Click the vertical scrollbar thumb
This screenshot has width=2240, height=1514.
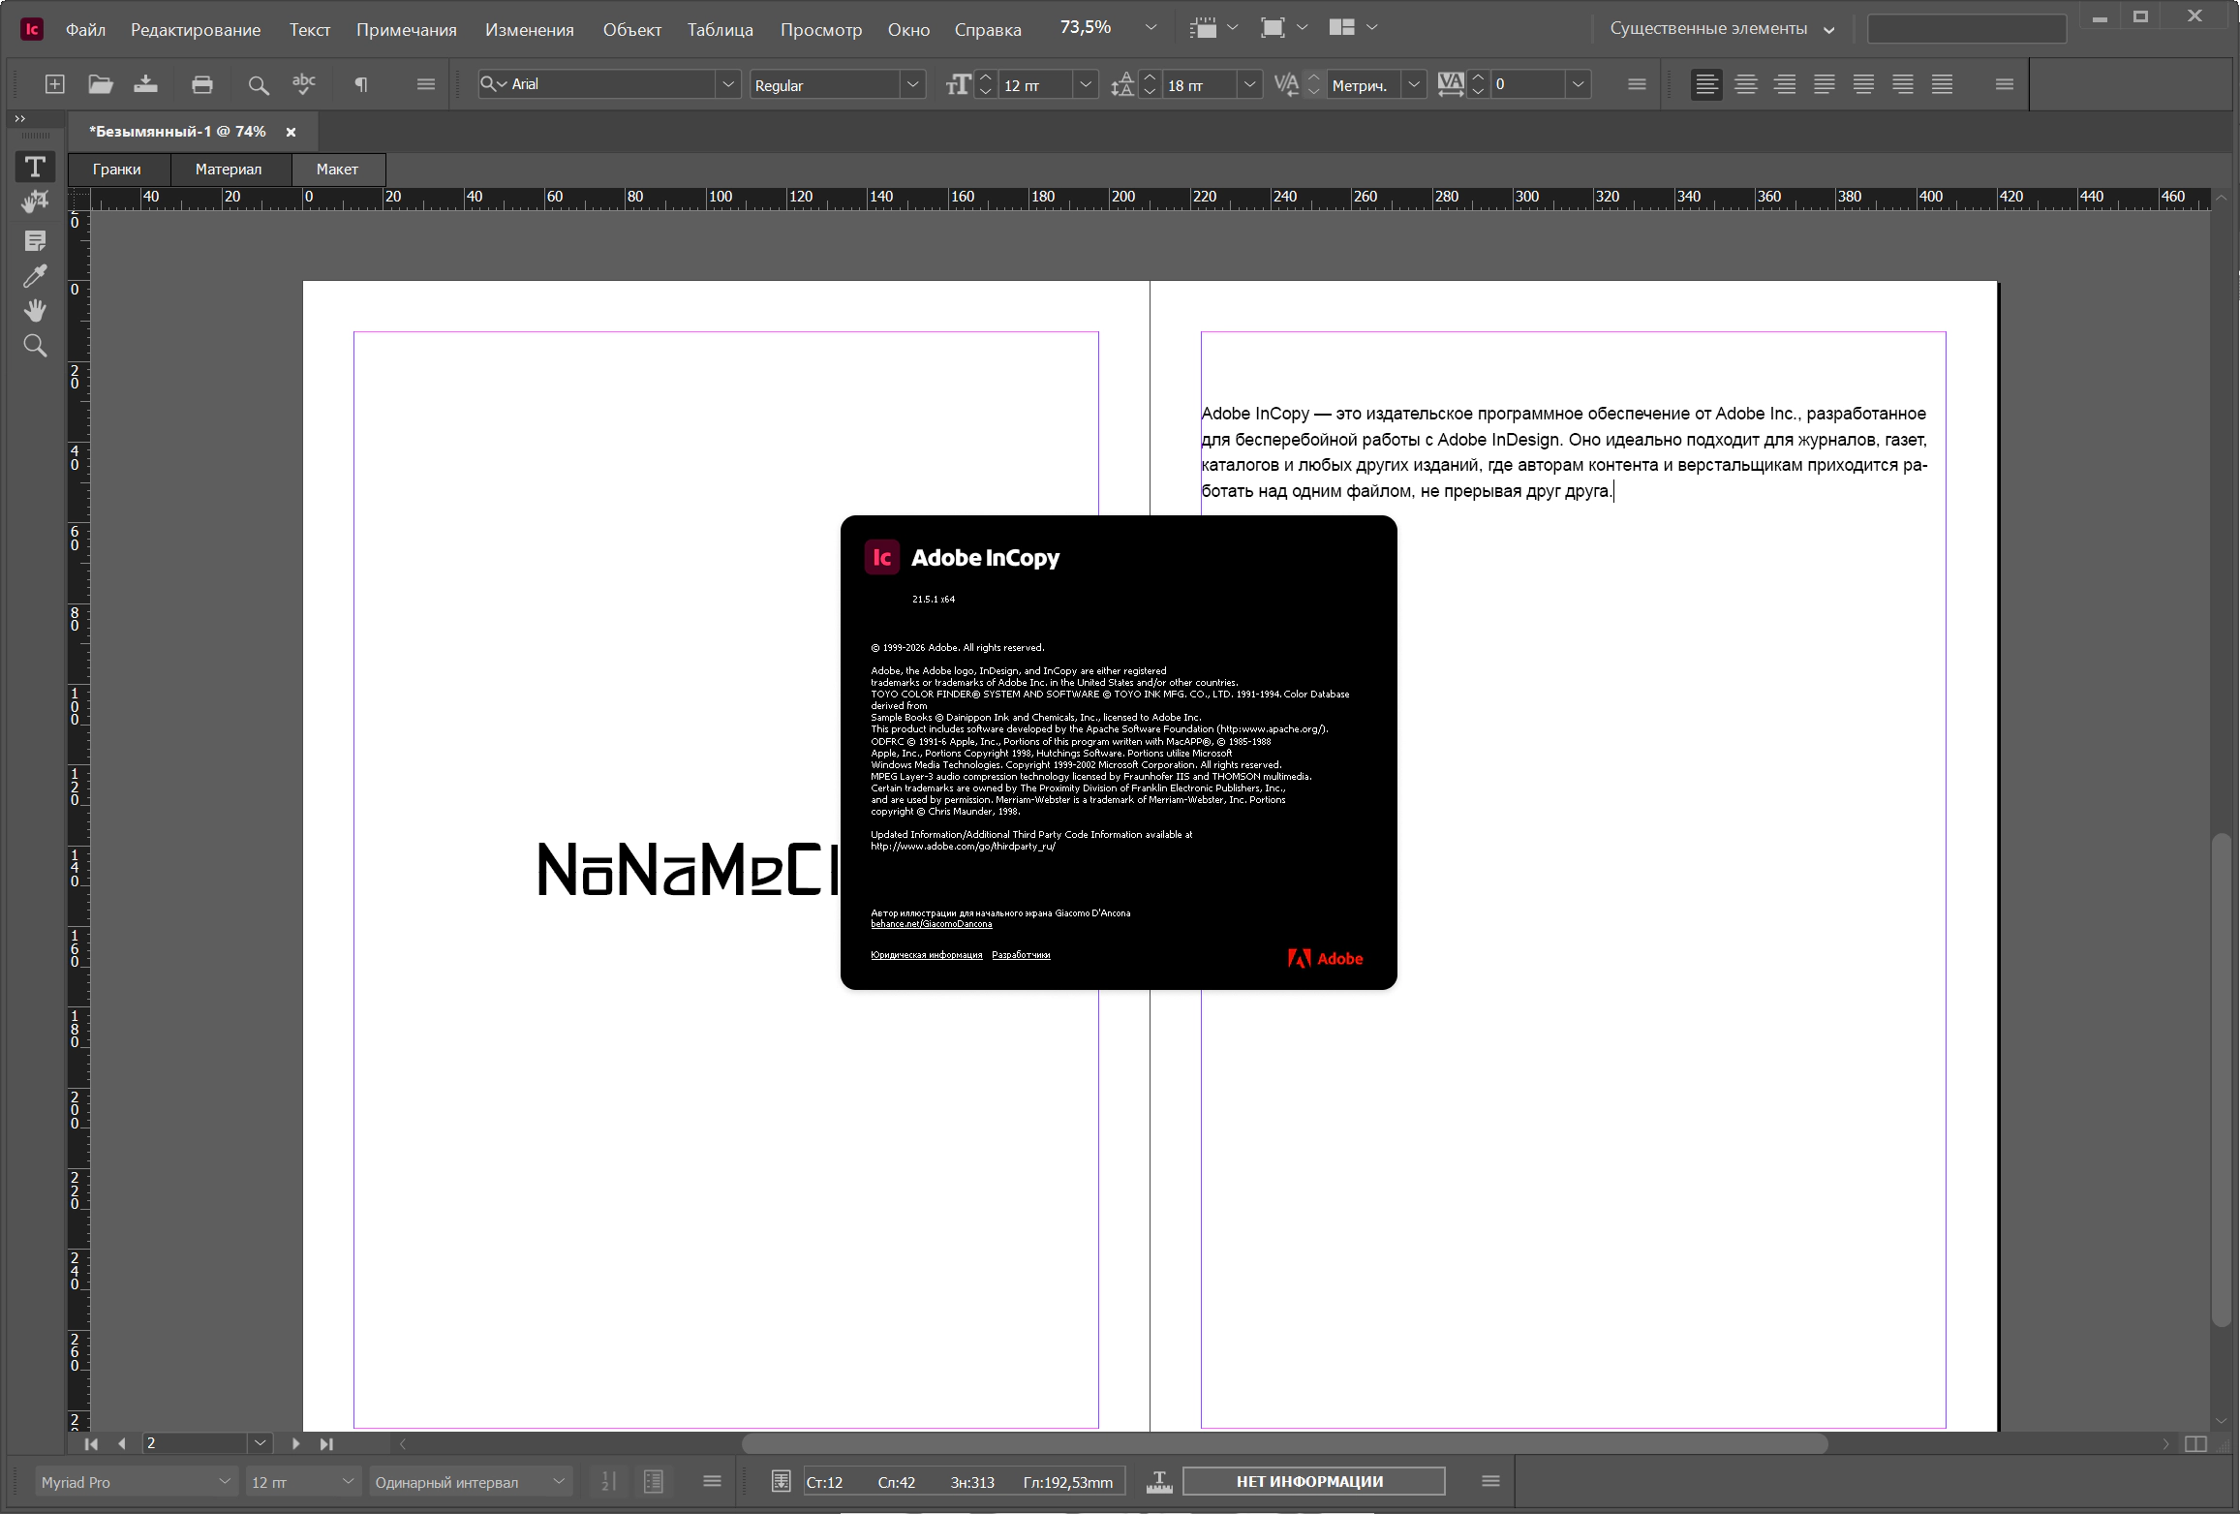pyautogui.click(x=2222, y=1079)
